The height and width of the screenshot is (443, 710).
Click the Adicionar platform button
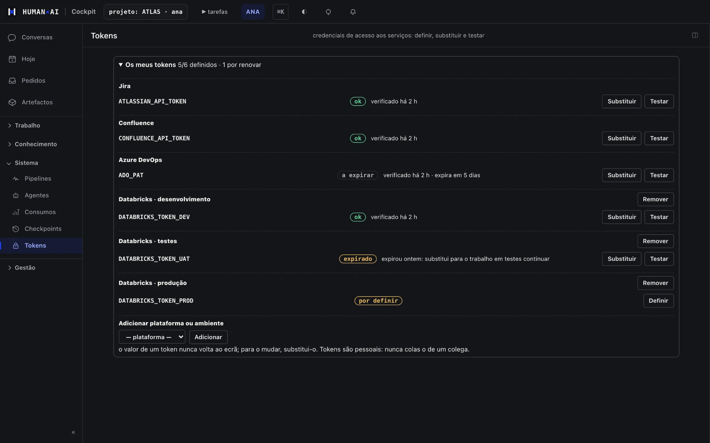(208, 337)
